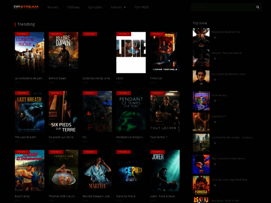Click the star rating icon for Gladiator II

tap(215, 122)
